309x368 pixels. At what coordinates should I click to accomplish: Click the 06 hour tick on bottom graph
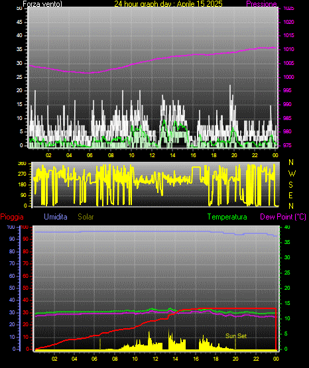(94, 359)
